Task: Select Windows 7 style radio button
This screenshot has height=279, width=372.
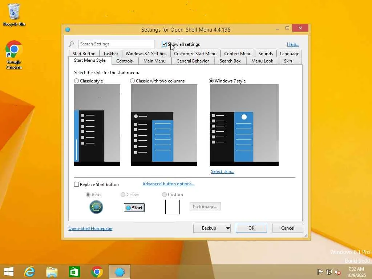Action: (x=211, y=81)
